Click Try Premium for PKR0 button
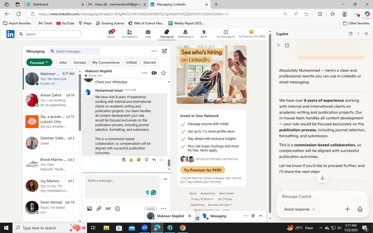373x233 pixels. (203, 170)
